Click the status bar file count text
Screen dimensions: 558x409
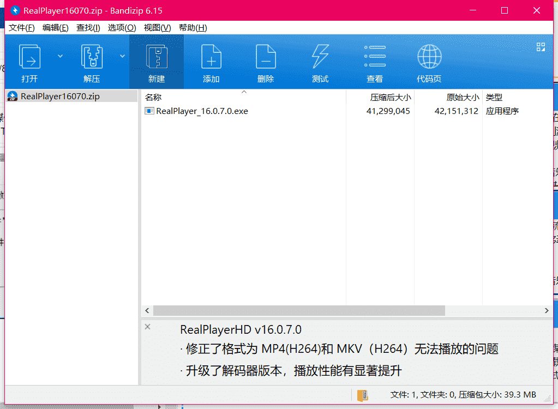click(463, 395)
